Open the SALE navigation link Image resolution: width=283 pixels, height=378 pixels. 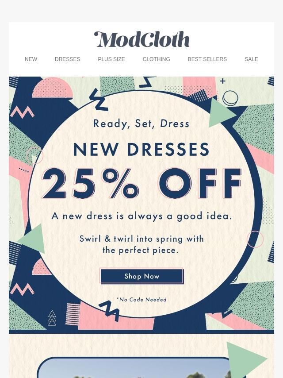coord(251,59)
